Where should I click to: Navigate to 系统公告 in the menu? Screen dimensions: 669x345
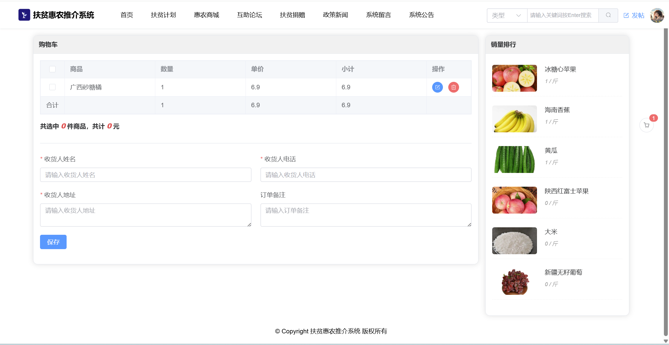421,15
